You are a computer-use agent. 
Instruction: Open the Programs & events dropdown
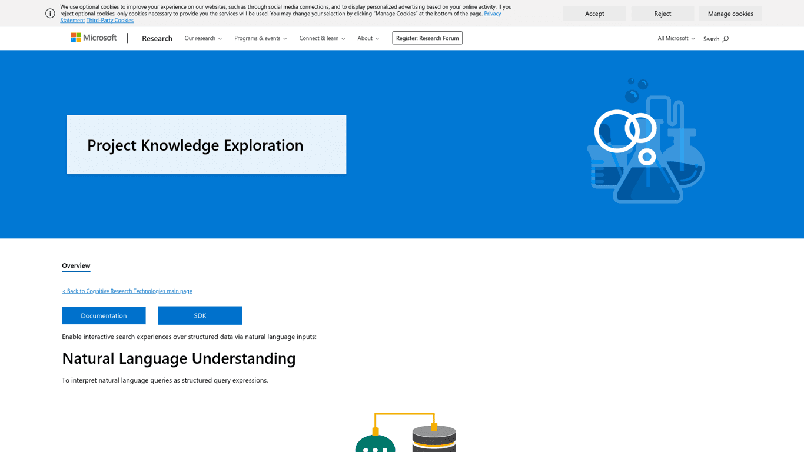(260, 38)
